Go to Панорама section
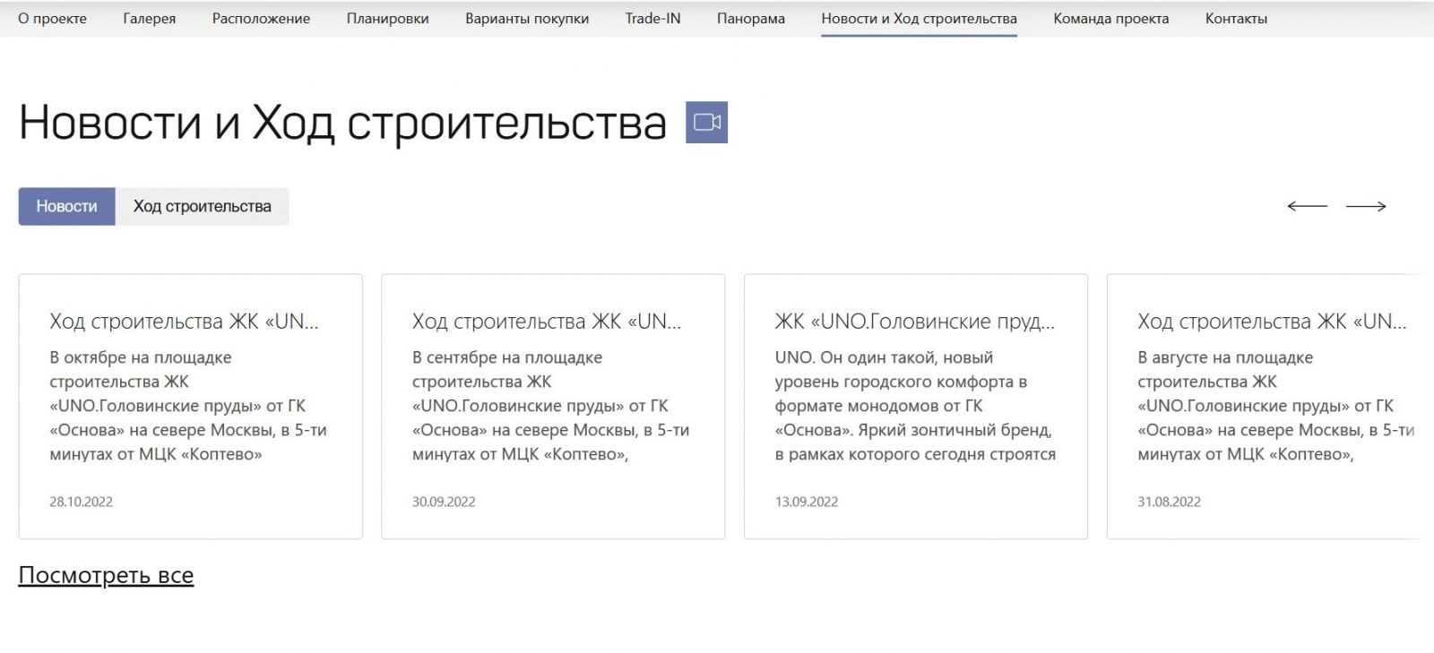Screen dimensions: 1434x653 (x=751, y=18)
